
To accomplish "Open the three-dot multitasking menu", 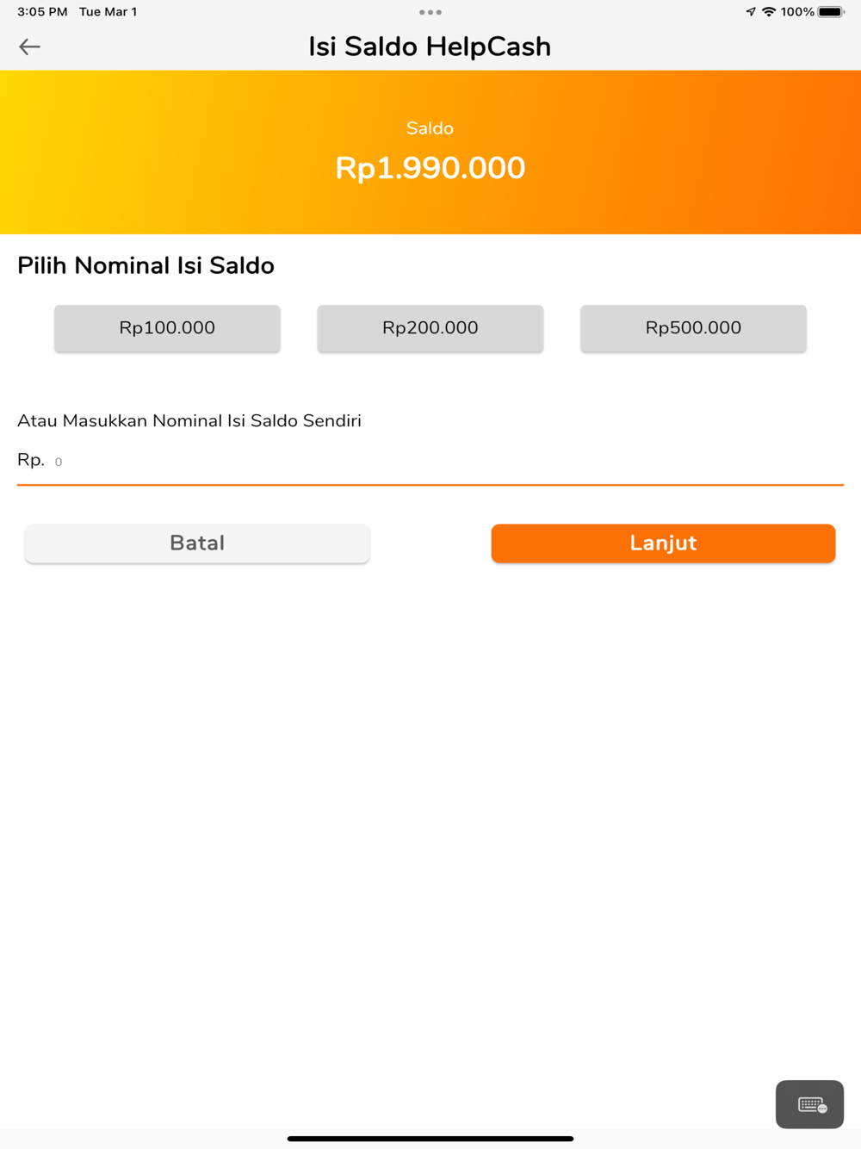I will [x=430, y=12].
